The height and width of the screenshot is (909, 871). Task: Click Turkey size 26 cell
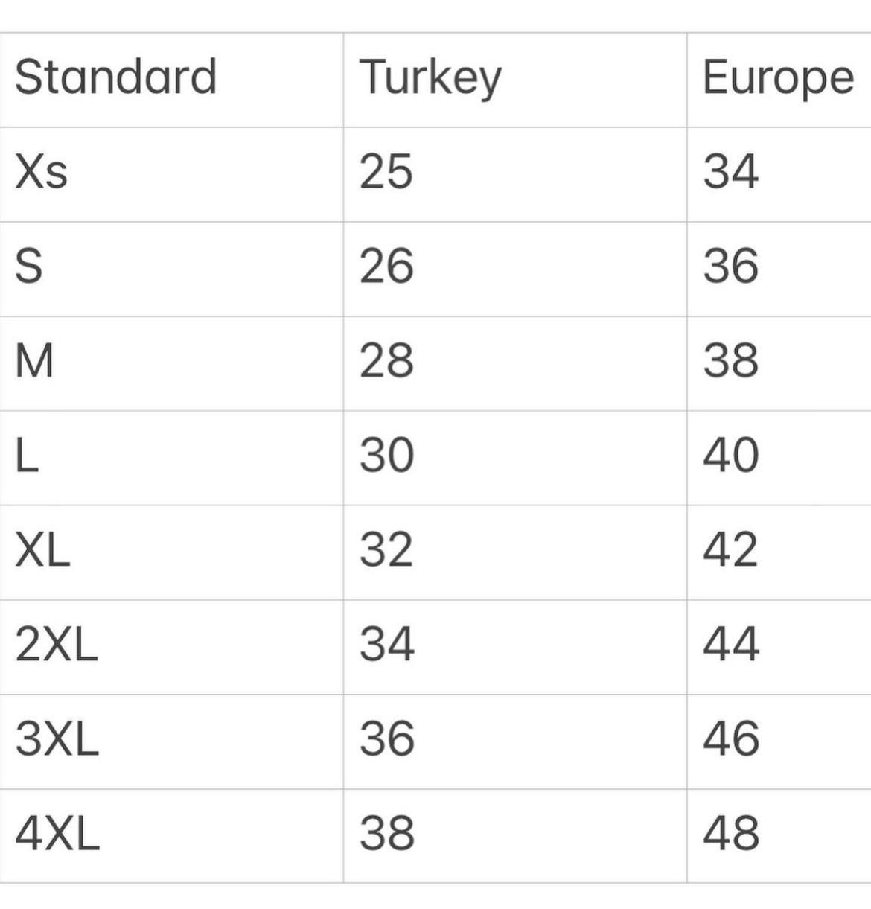386,267
